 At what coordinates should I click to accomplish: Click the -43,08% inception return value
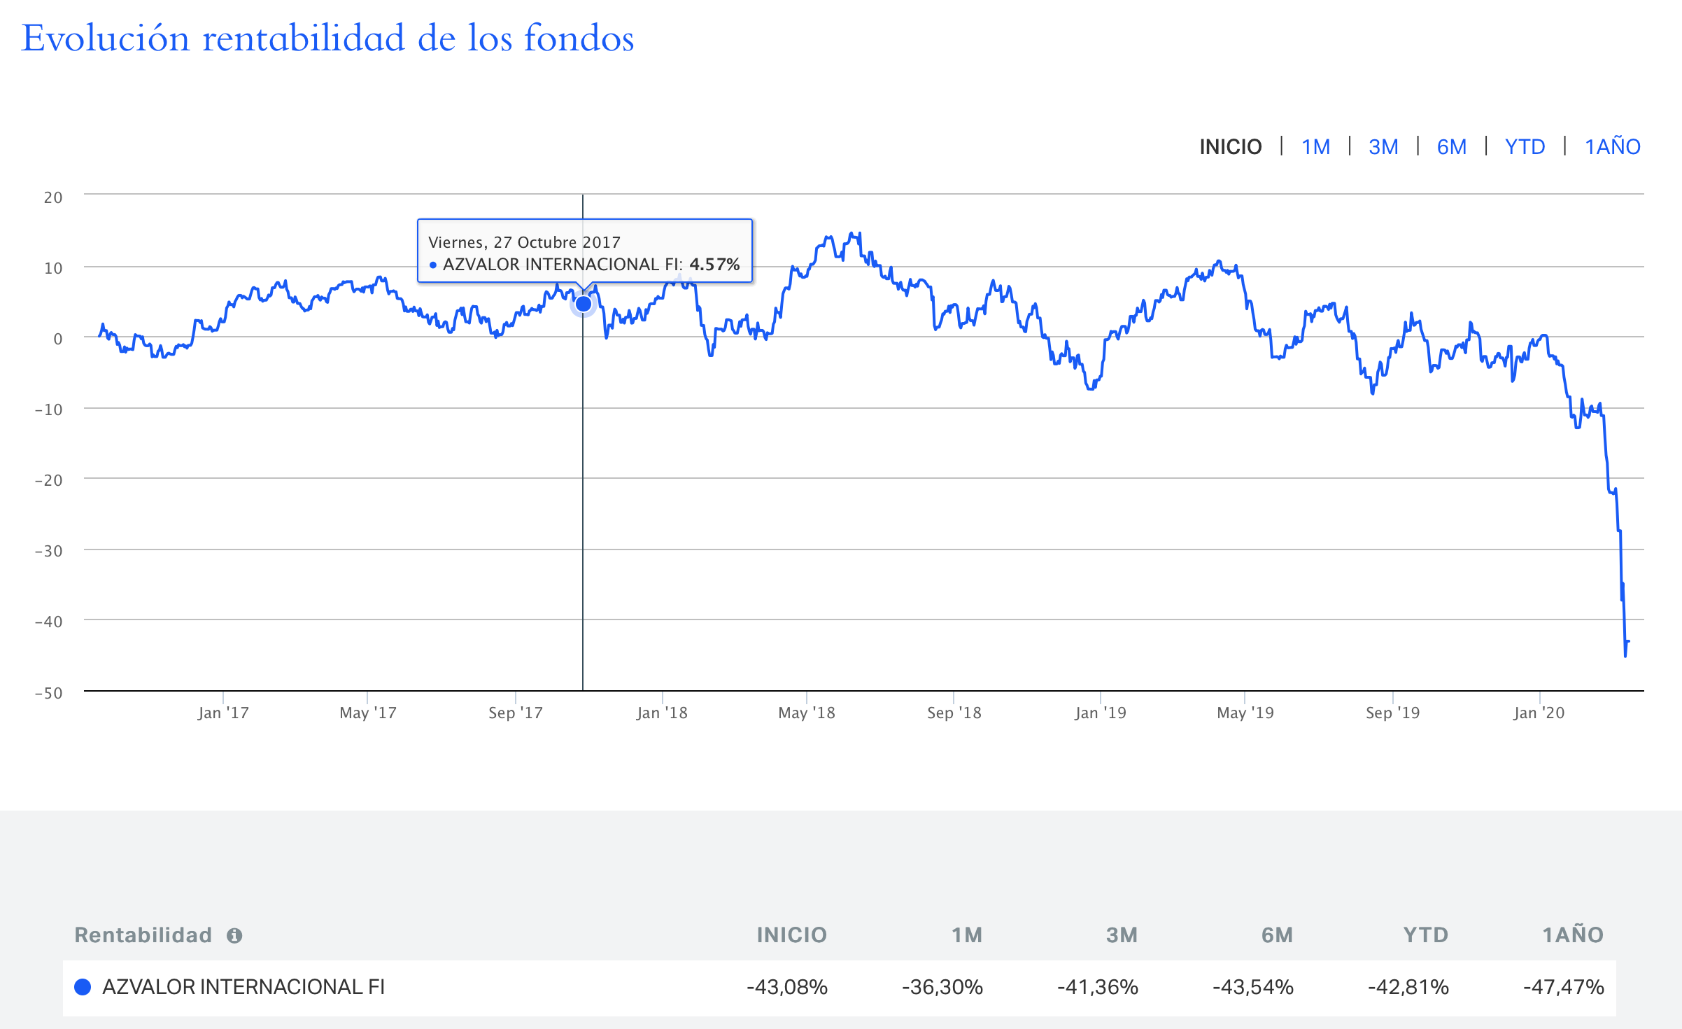[787, 987]
